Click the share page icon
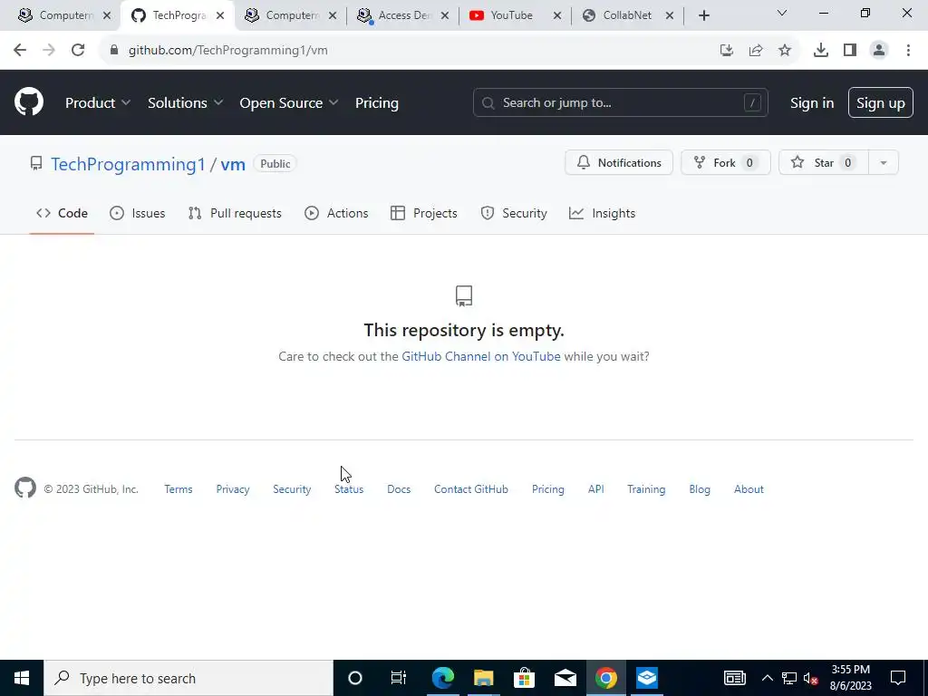 [x=756, y=51]
